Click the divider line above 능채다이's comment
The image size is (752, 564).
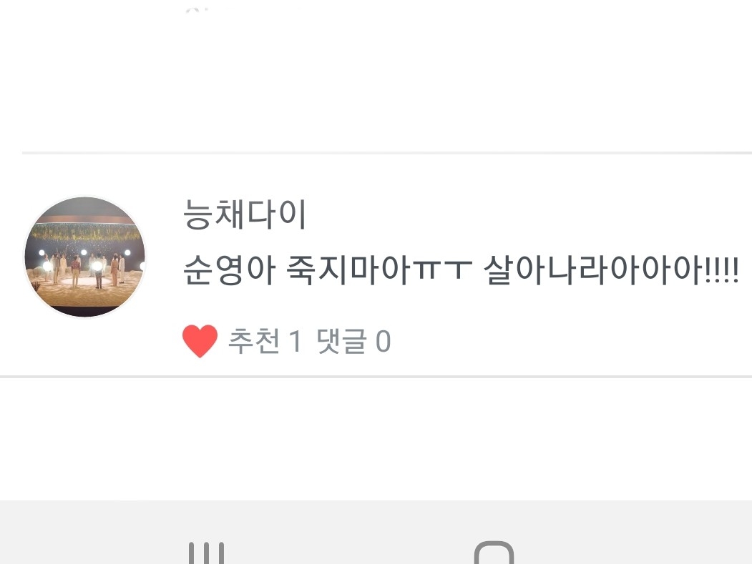tap(387, 153)
